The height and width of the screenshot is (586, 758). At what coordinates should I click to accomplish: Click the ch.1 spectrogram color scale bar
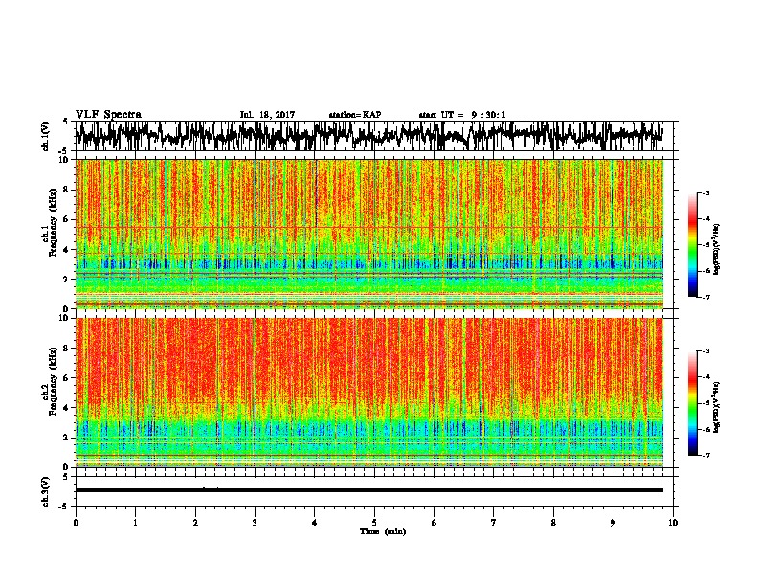692,245
